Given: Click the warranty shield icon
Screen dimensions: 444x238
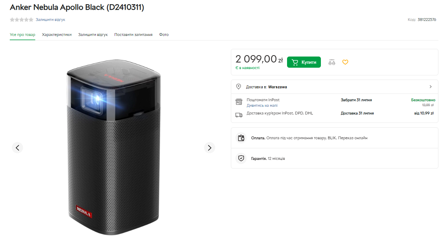Looking at the screenshot, I should tap(241, 158).
